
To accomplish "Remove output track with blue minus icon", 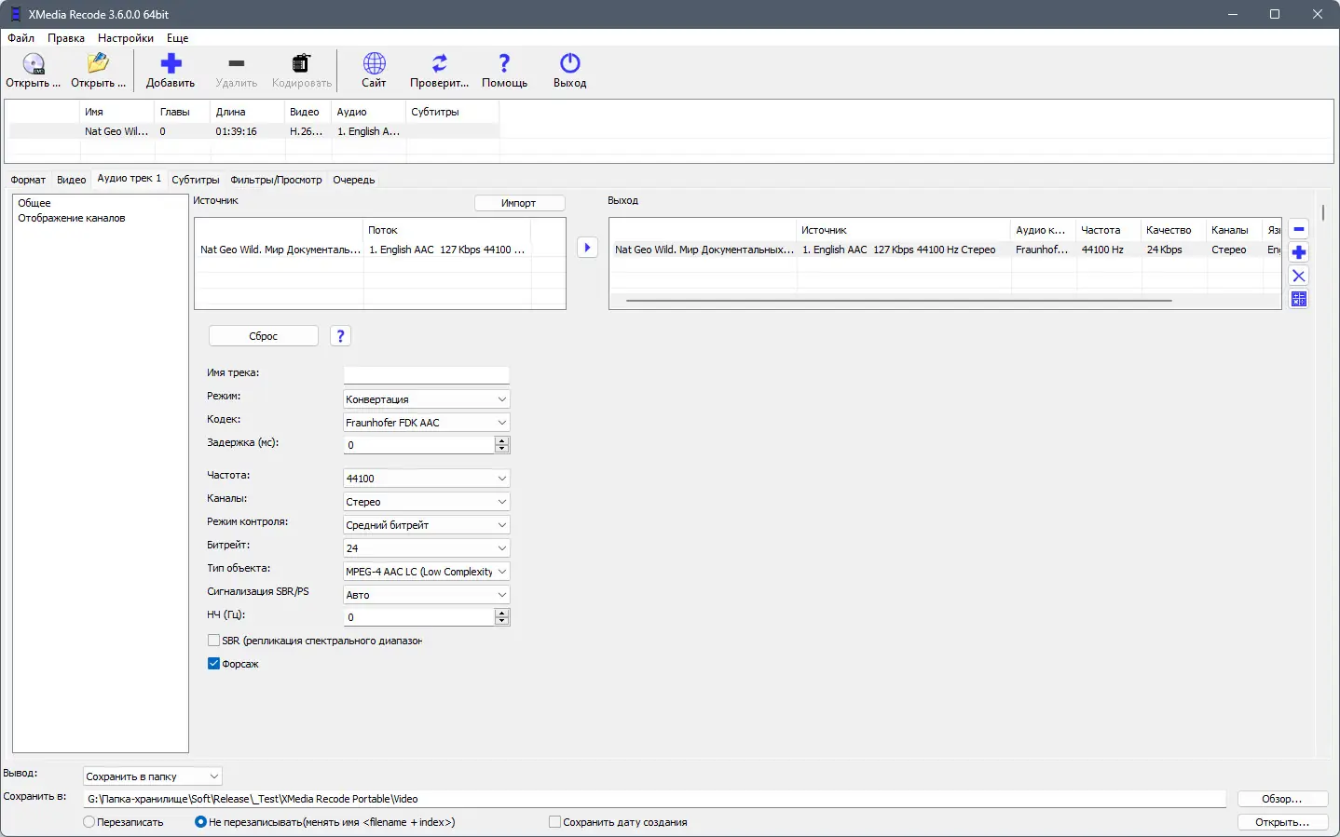I will pyautogui.click(x=1299, y=229).
